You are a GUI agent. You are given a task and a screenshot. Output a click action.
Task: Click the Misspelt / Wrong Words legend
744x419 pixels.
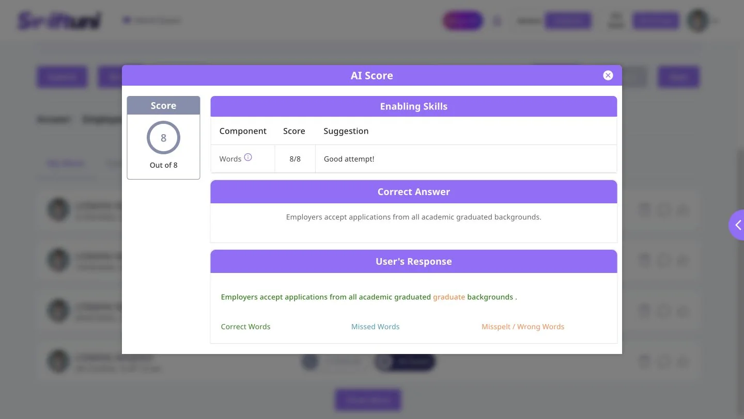[x=523, y=327]
